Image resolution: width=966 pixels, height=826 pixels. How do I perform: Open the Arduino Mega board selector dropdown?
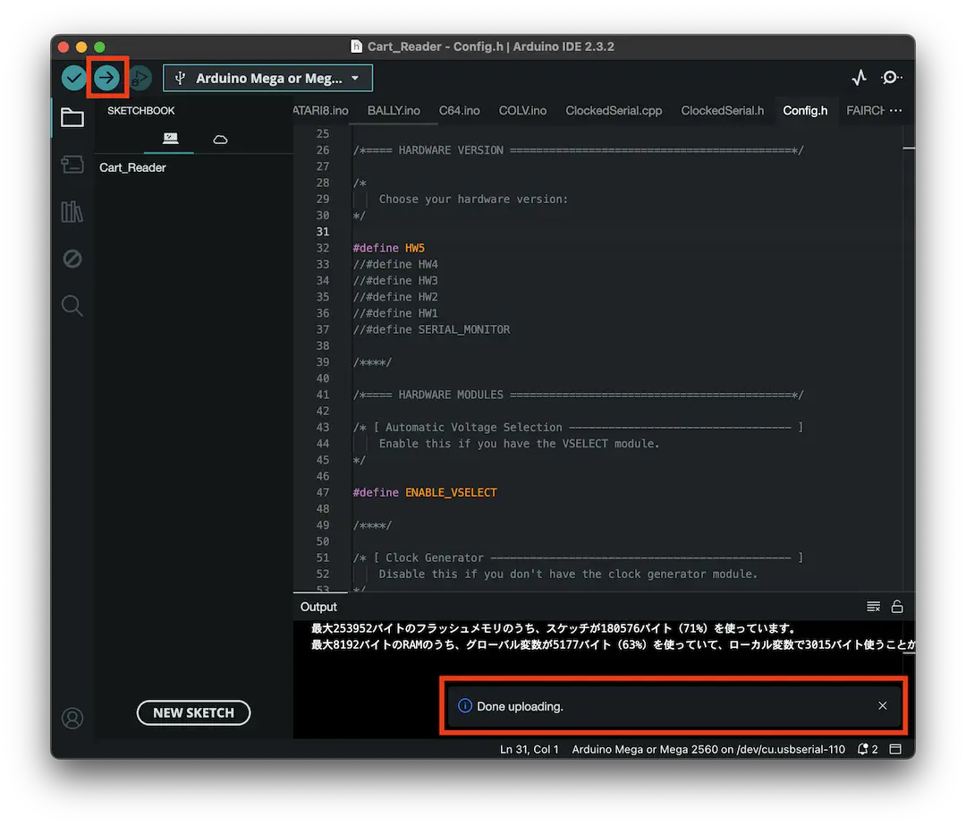[267, 78]
